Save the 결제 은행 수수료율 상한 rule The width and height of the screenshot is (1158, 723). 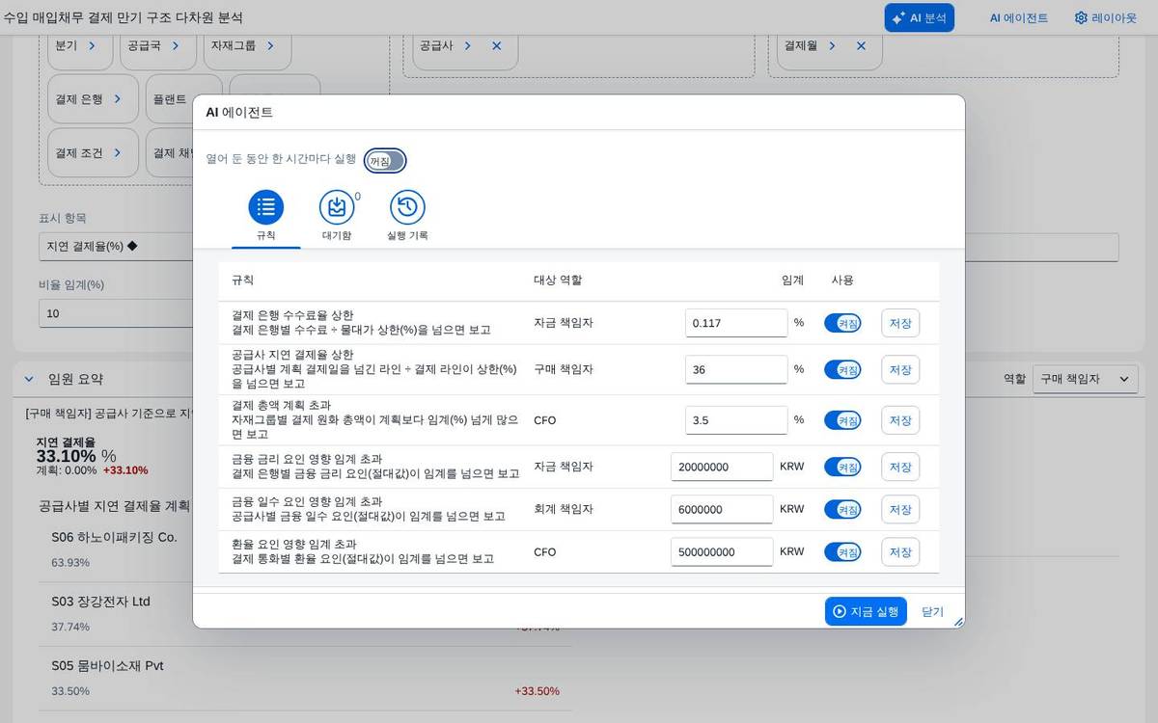pos(899,323)
